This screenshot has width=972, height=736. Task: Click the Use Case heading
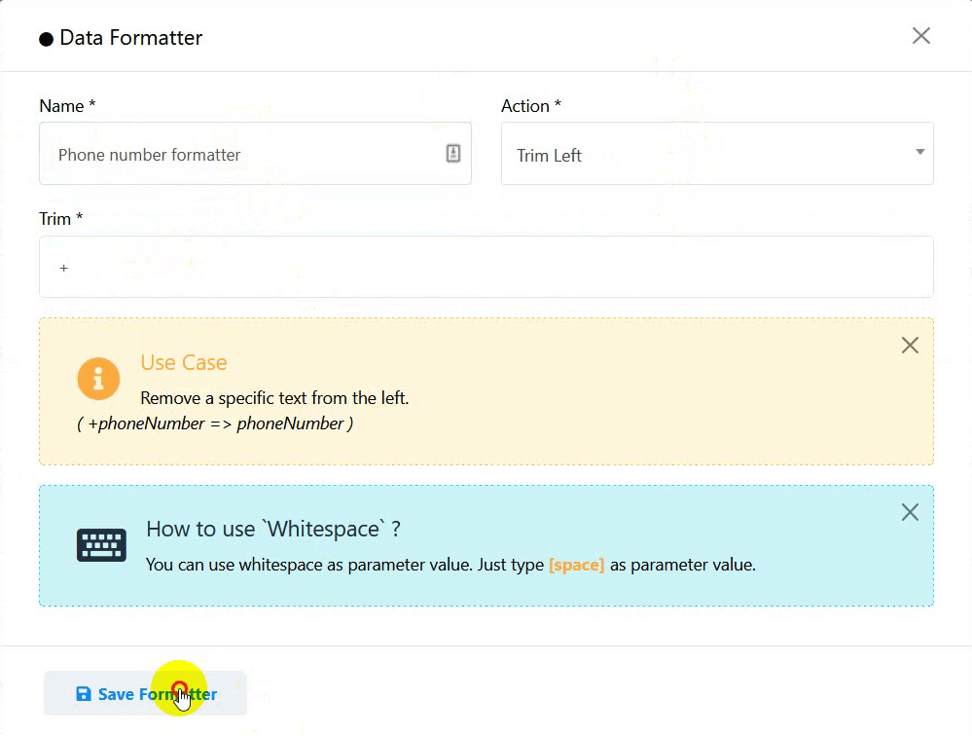tap(184, 362)
